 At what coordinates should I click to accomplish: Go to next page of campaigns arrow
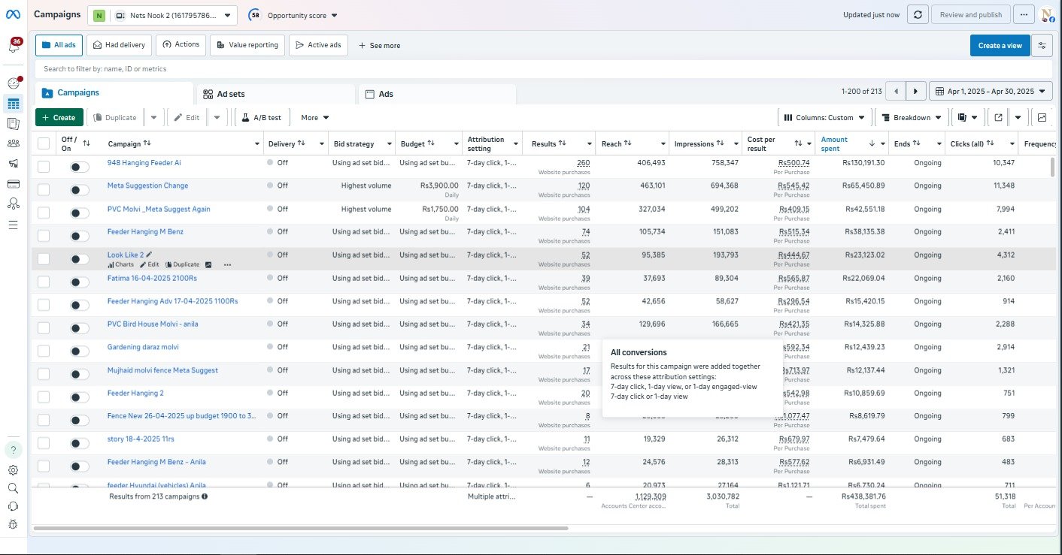[x=915, y=92]
